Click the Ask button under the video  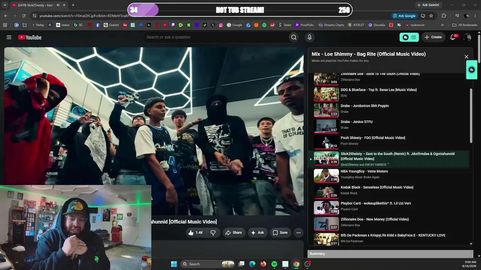pos(257,232)
